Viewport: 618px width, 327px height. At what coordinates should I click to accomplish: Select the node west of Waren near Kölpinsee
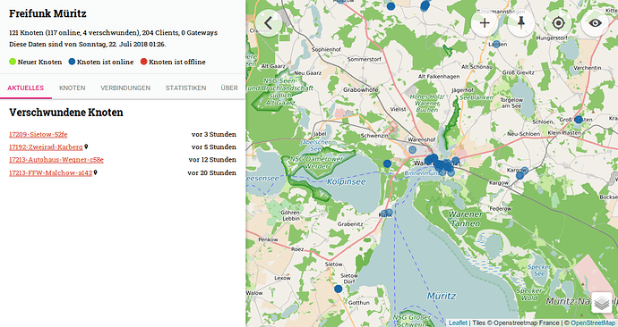(x=388, y=163)
